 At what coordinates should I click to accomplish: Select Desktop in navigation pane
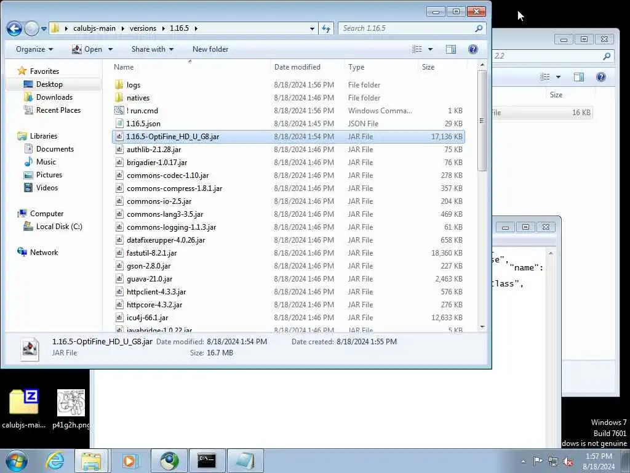point(49,84)
